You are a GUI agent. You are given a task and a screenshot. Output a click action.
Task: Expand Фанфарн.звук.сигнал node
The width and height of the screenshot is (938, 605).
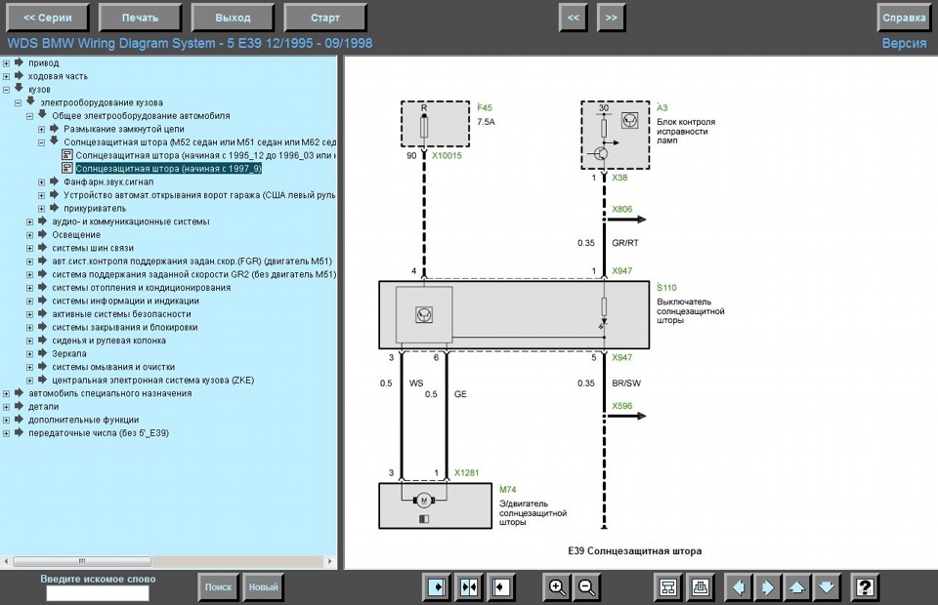coord(41,182)
